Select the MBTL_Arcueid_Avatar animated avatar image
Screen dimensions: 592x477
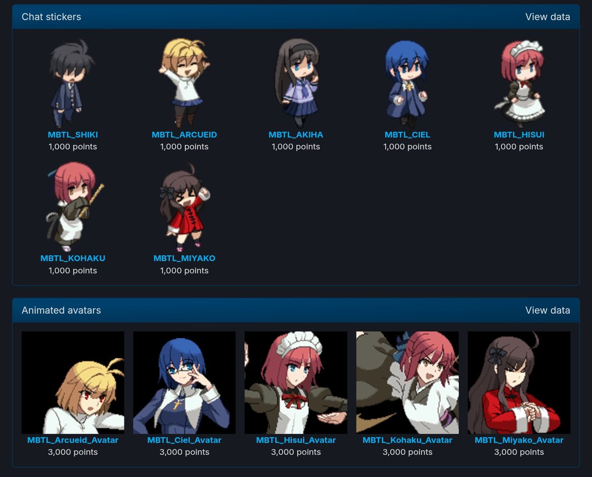73,382
